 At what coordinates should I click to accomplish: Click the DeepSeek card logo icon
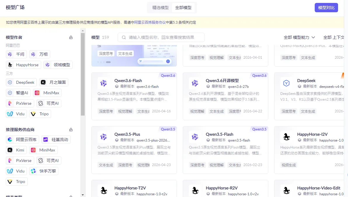[x=286, y=83]
